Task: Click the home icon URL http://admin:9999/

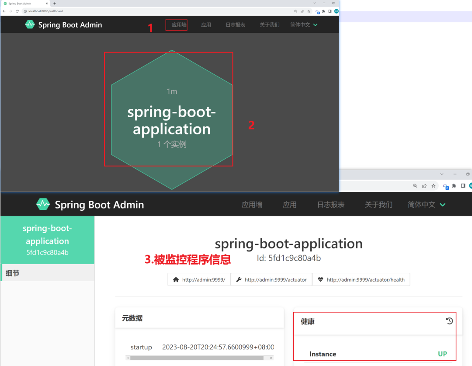Action: 199,279
